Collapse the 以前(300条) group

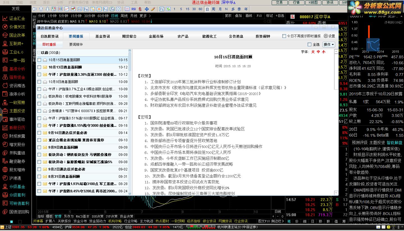39,53
